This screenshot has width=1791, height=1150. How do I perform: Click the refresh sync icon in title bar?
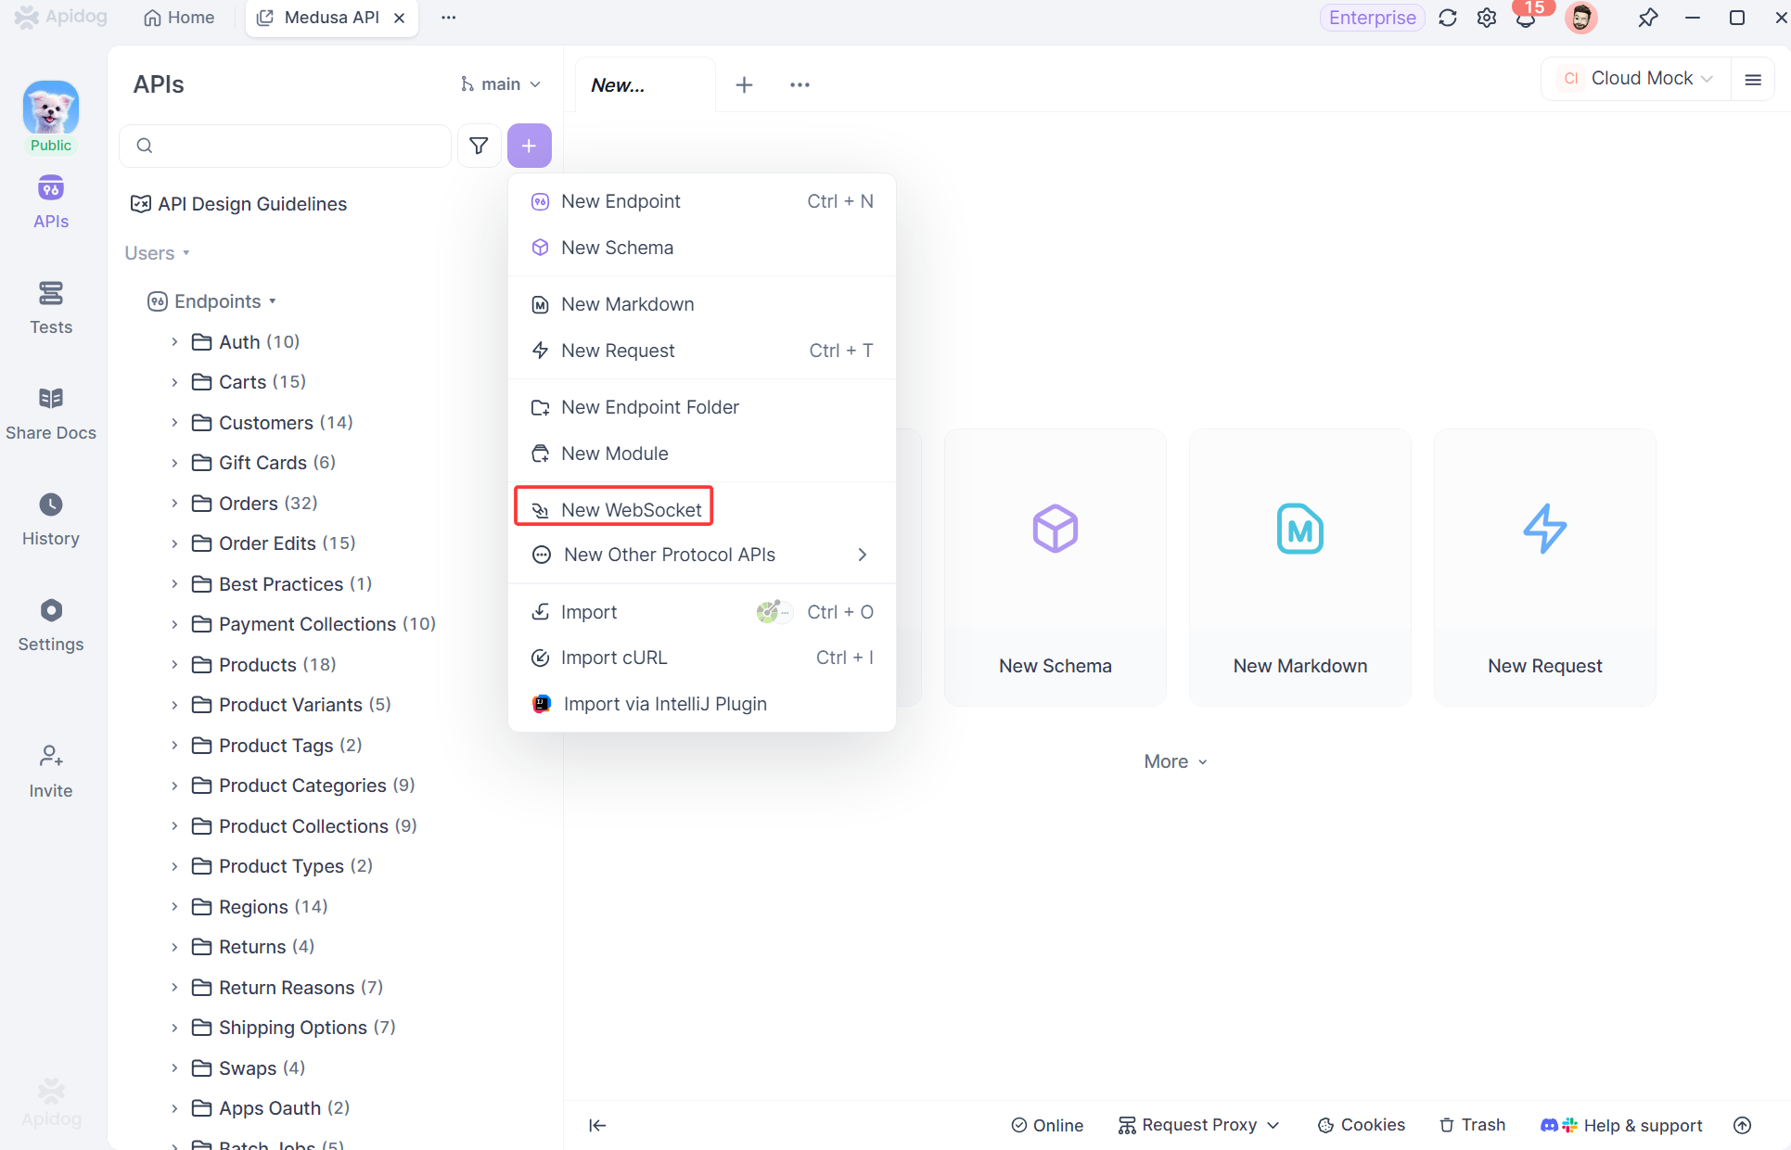click(x=1447, y=18)
